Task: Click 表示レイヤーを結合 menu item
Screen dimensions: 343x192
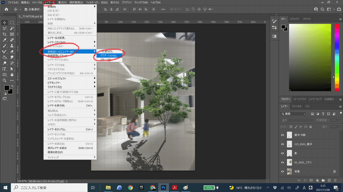Action: pyautogui.click(x=70, y=148)
